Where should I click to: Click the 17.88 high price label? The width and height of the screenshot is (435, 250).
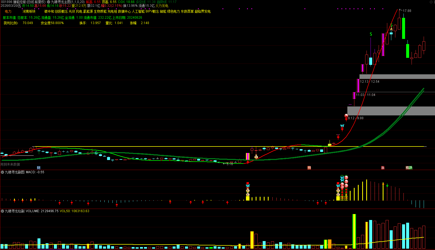point(407,11)
